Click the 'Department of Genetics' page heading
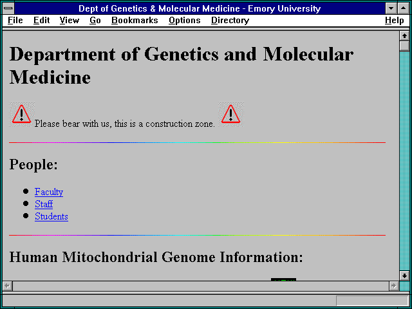The image size is (412, 309). [182, 66]
